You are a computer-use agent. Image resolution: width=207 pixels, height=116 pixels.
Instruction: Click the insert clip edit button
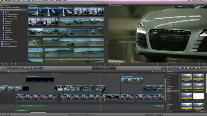(x=29, y=68)
